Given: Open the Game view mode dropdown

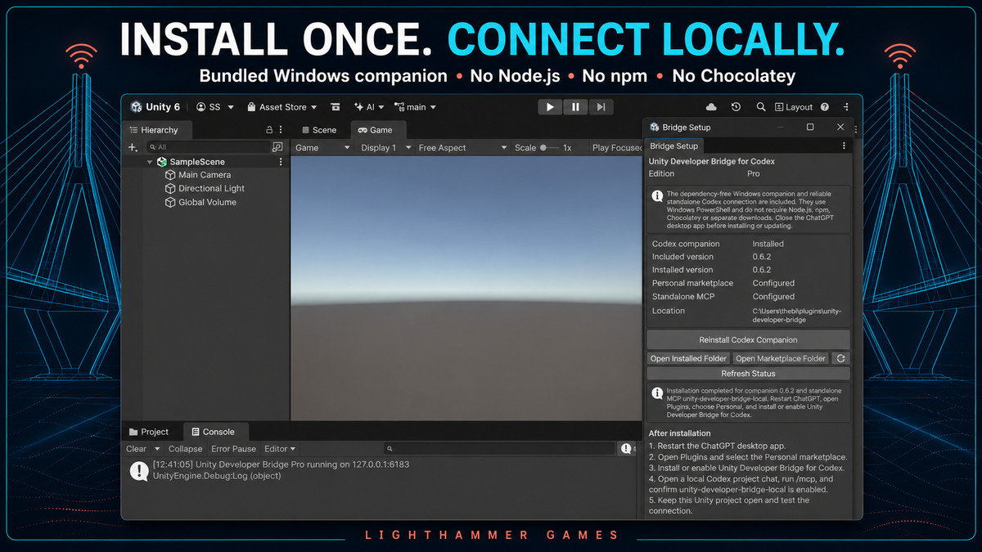Looking at the screenshot, I should tap(322, 148).
